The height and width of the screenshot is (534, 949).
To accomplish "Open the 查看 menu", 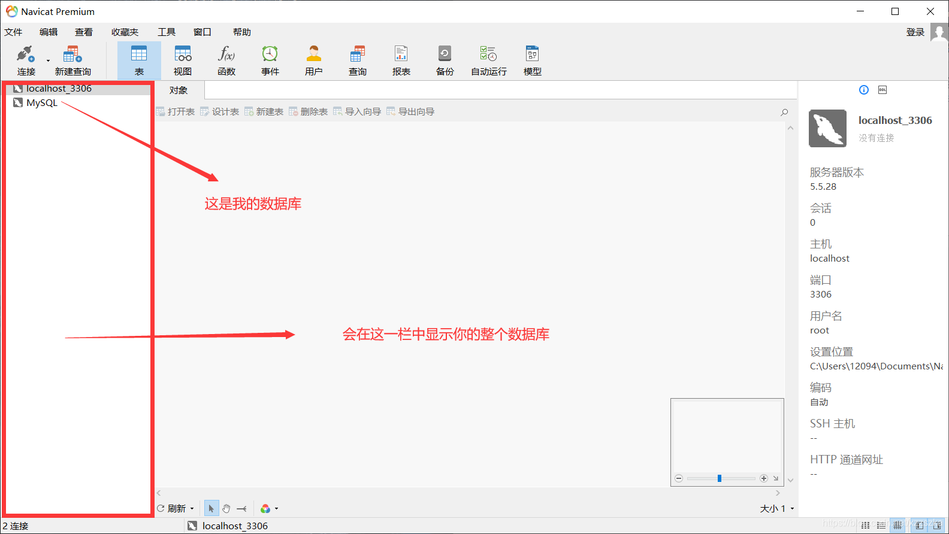I will point(84,32).
